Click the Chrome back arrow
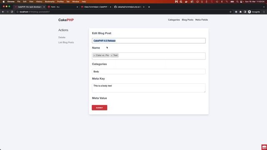Image resolution: width=267 pixels, height=150 pixels. tap(3, 12)
